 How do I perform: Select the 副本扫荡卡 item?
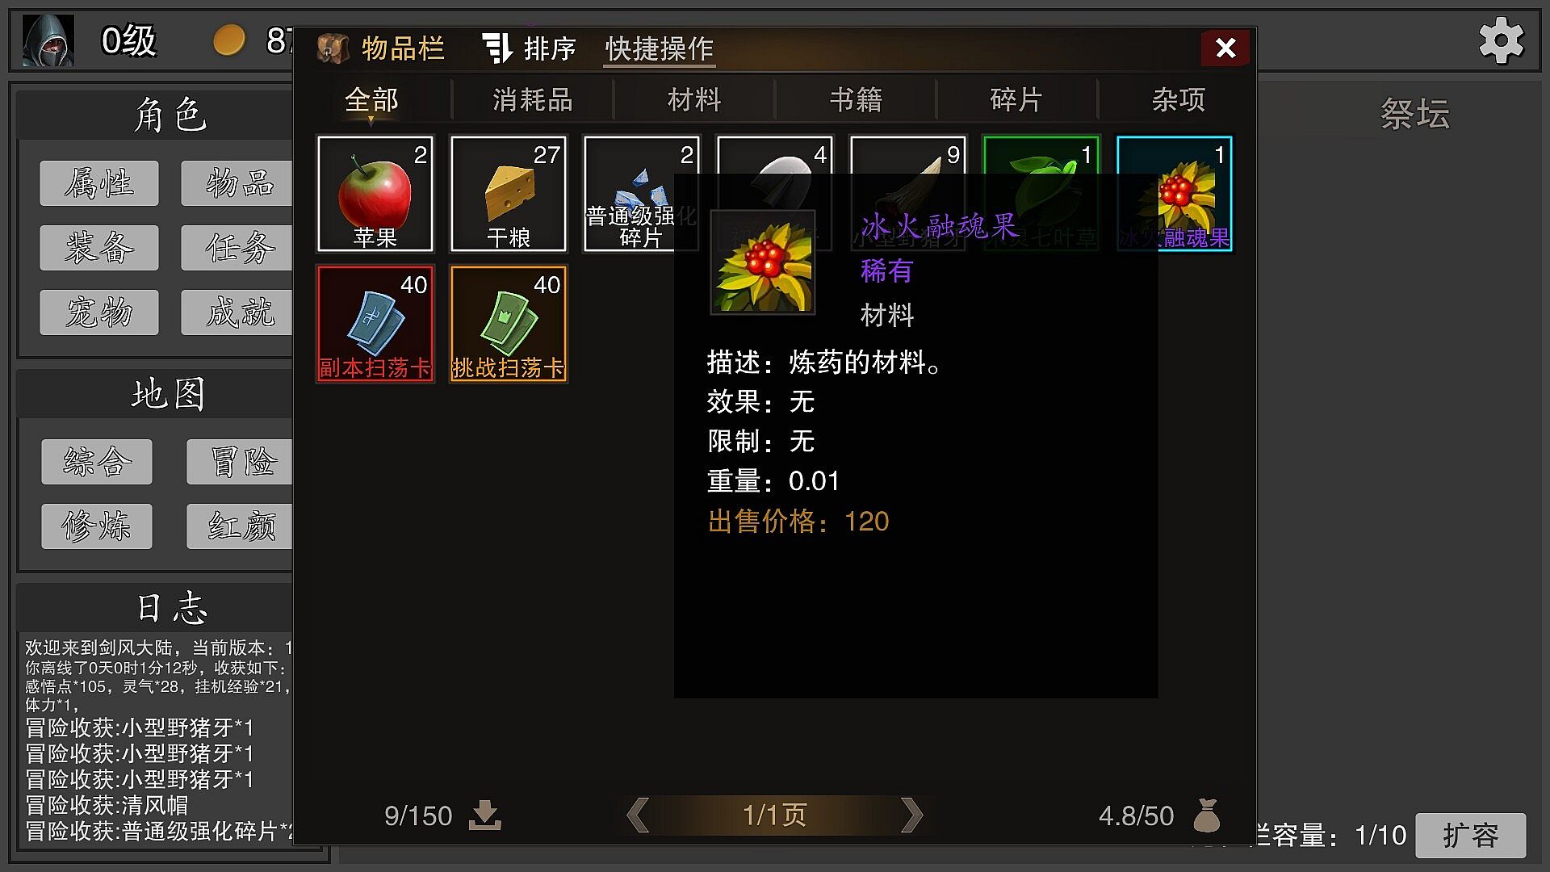click(375, 324)
